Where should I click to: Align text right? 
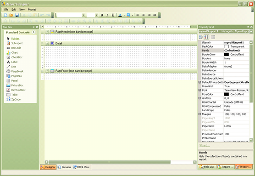(x=149, y=15)
